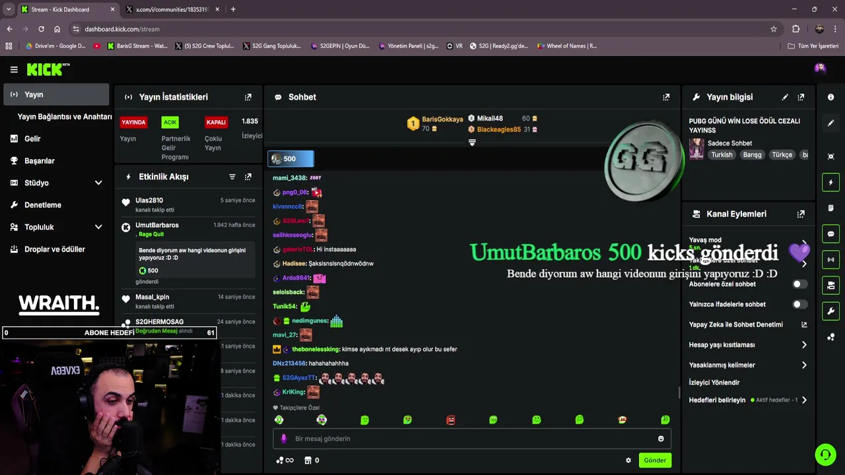Viewport: 845px width, 475px height.
Task: Pop out the Yayın İstatistikleri panel
Action: [248, 97]
